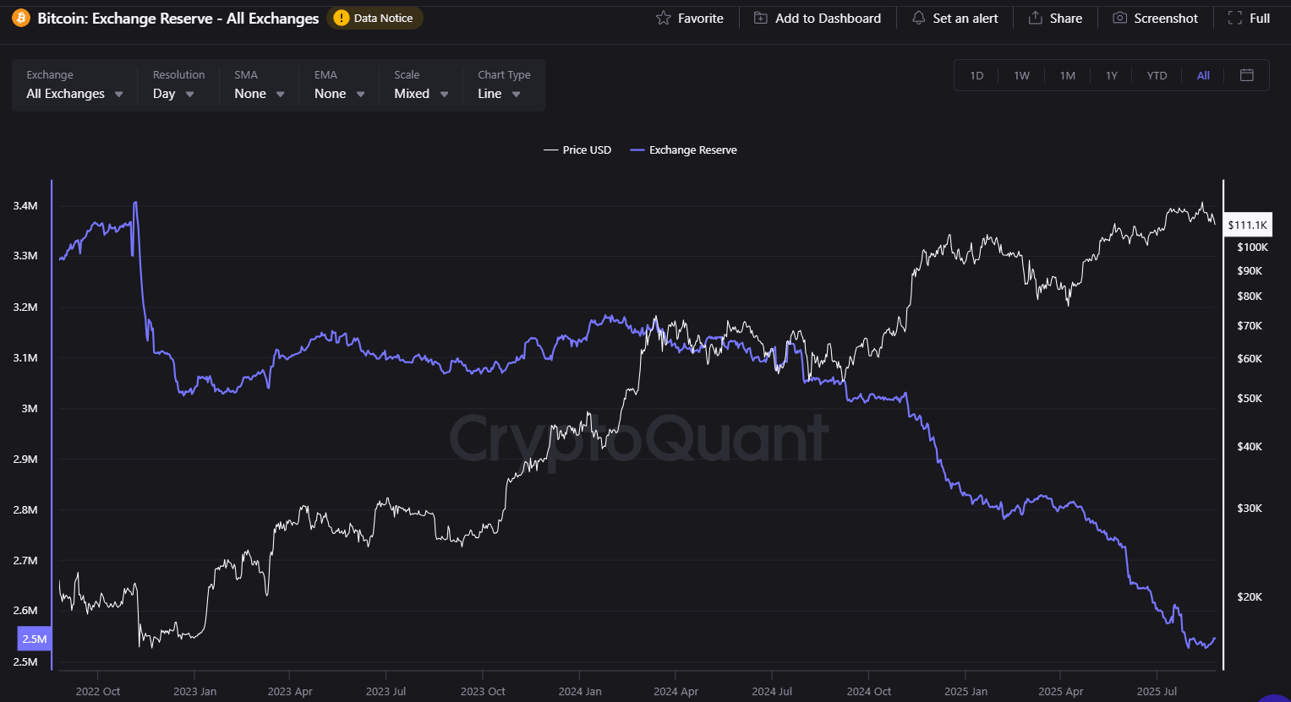Click the Add to Dashboard plus icon
1291x702 pixels.
761,18
